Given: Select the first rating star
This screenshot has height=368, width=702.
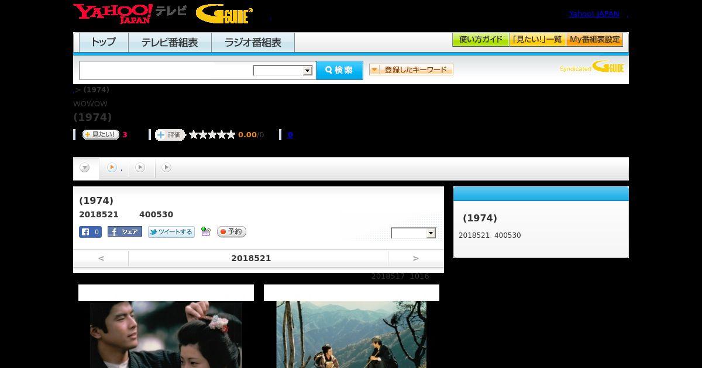Looking at the screenshot, I should tap(194, 135).
